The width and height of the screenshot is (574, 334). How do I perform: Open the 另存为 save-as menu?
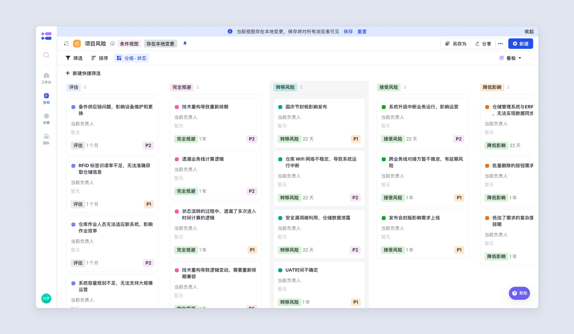click(x=455, y=44)
